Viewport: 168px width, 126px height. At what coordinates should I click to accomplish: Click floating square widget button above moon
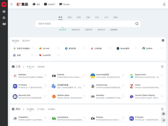164,114
